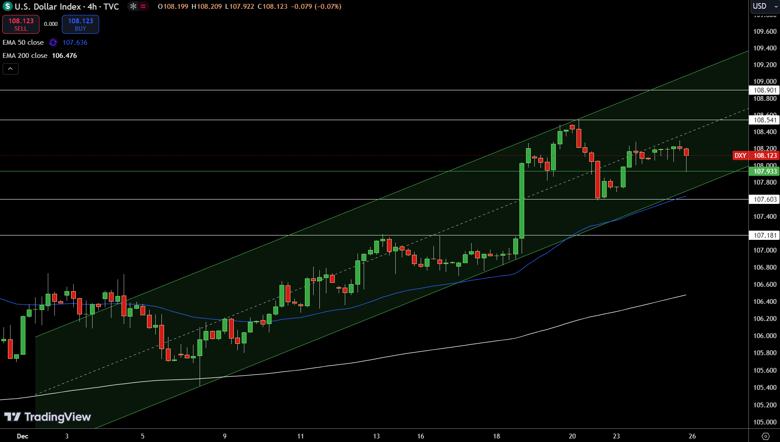780x442 pixels.
Task: Click the 107.181 price level label
Action: (x=765, y=235)
